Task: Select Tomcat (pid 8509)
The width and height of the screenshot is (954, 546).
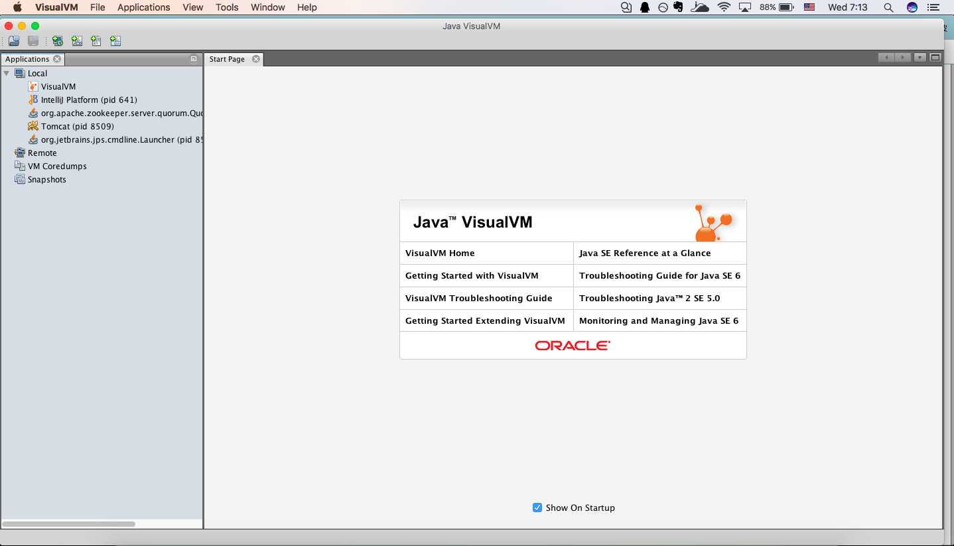Action: pyautogui.click(x=78, y=127)
